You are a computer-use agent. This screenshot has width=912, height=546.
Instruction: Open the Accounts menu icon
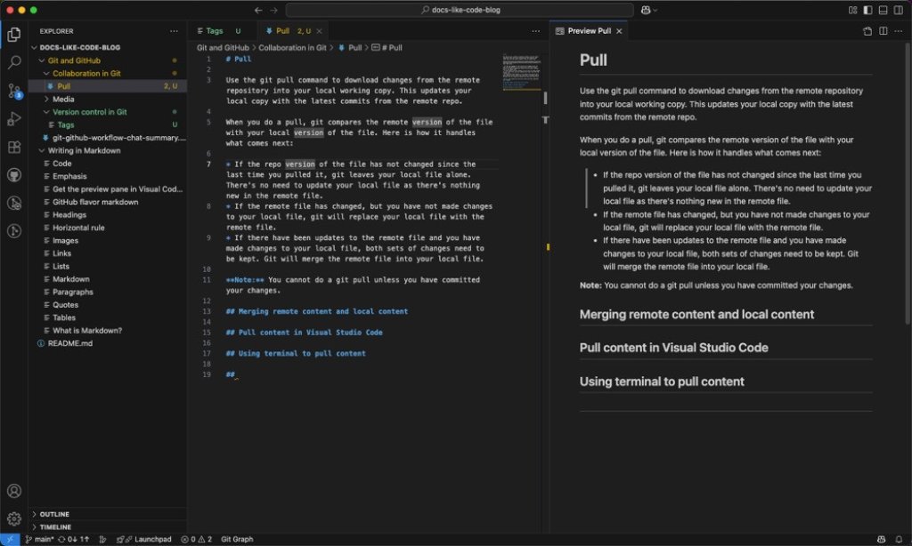click(14, 491)
